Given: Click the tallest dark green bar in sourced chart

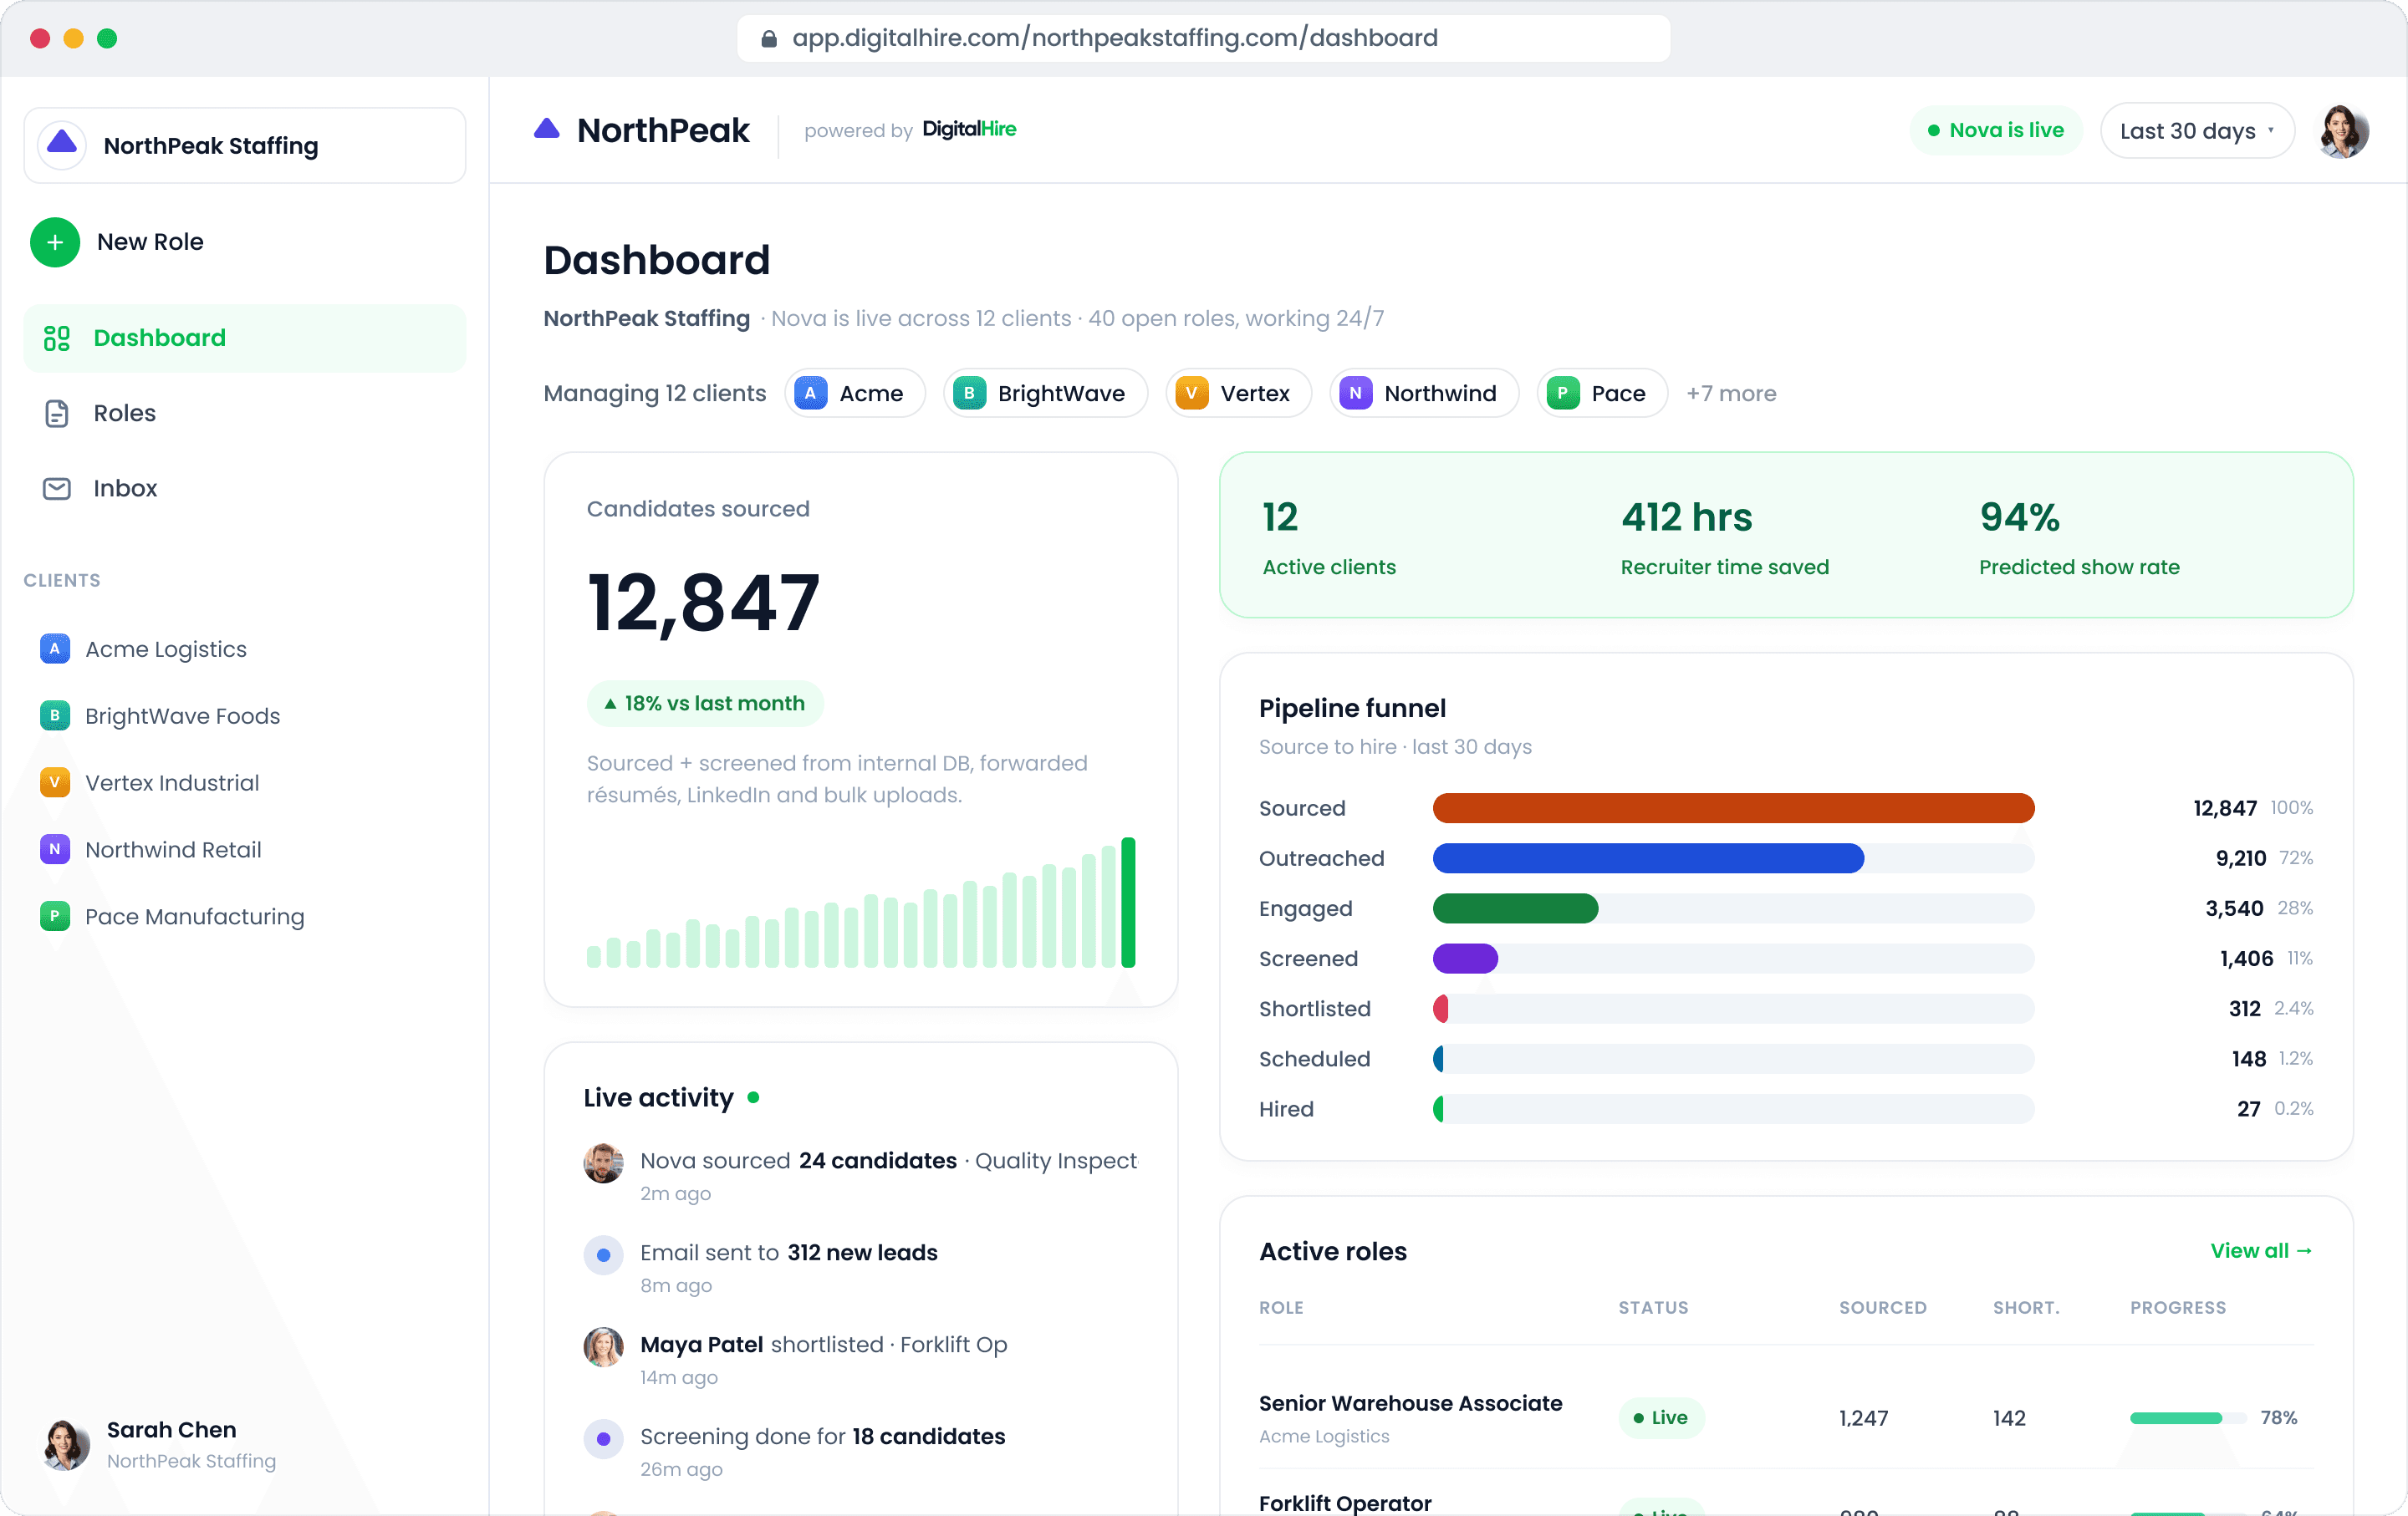Looking at the screenshot, I should [1128, 903].
